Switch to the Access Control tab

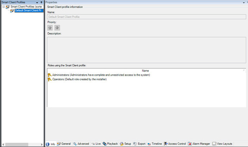[x=175, y=144]
